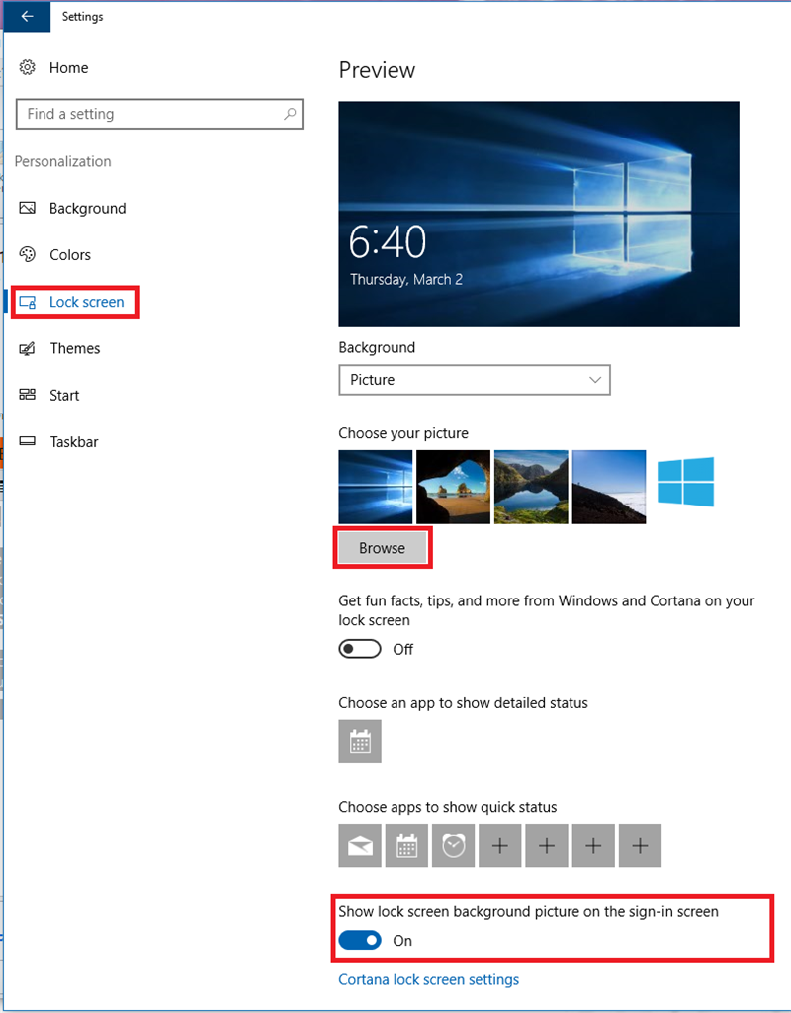Click the Browse button to pick a picture
This screenshot has width=791, height=1013.
(383, 547)
